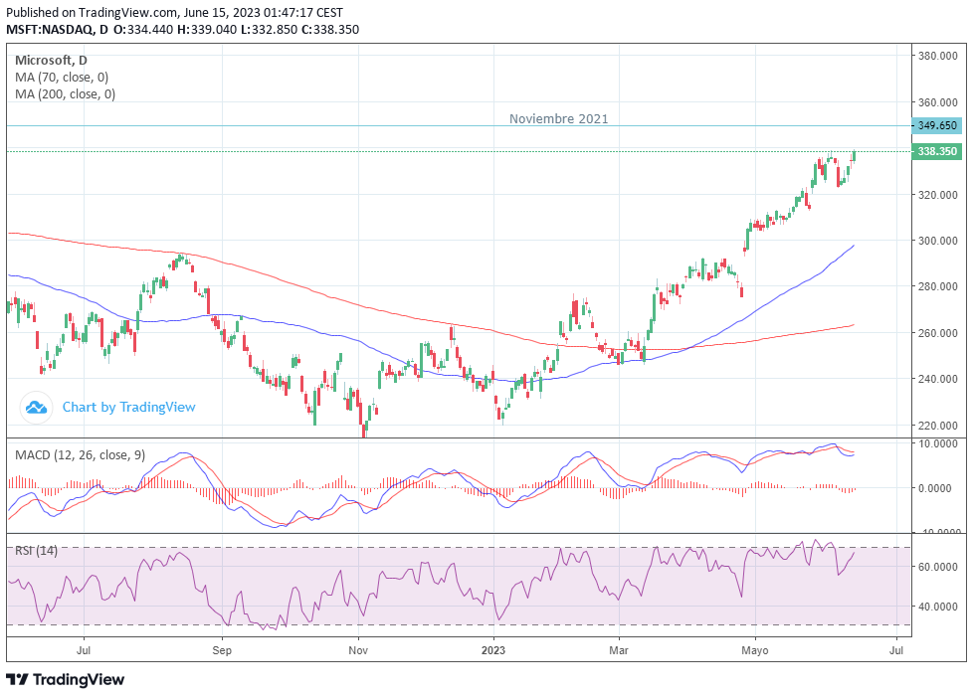Click the green 338.350 current price tag
Image resolution: width=973 pixels, height=698 pixels.
click(936, 151)
